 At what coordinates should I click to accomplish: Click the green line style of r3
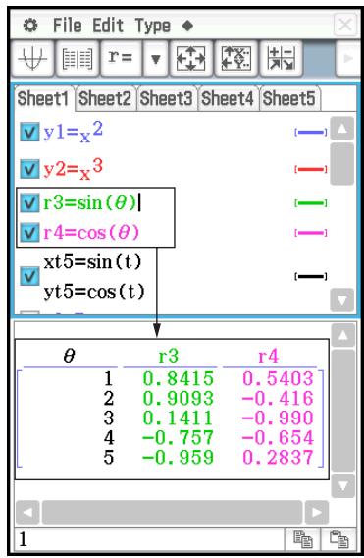[x=311, y=203]
